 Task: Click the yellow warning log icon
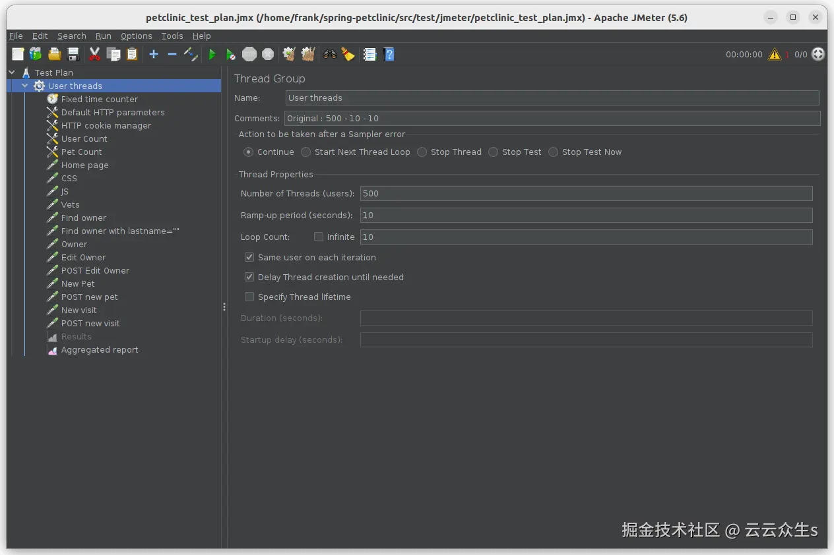(x=775, y=54)
